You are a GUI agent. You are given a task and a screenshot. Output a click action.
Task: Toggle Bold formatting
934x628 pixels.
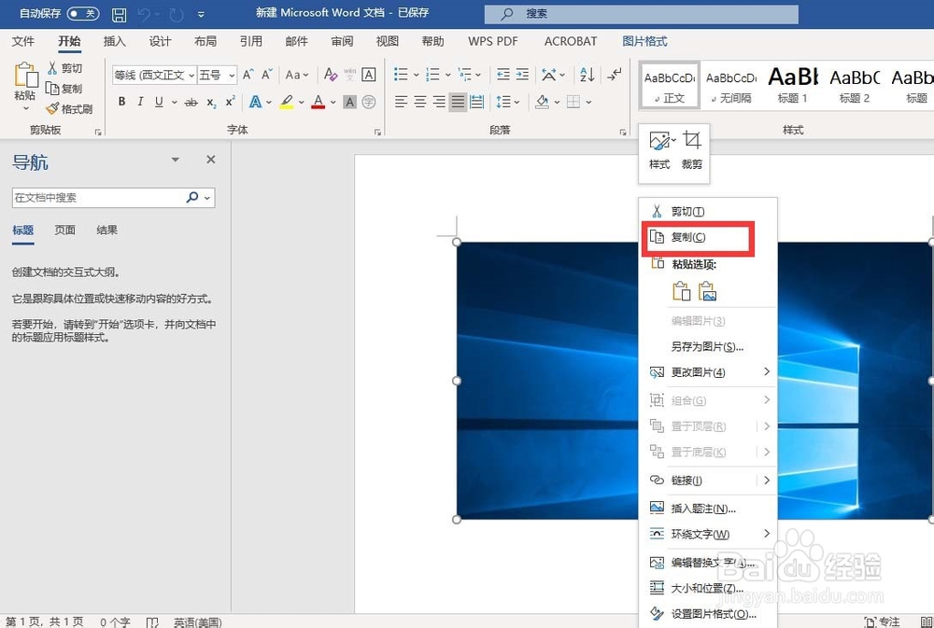[x=121, y=102]
